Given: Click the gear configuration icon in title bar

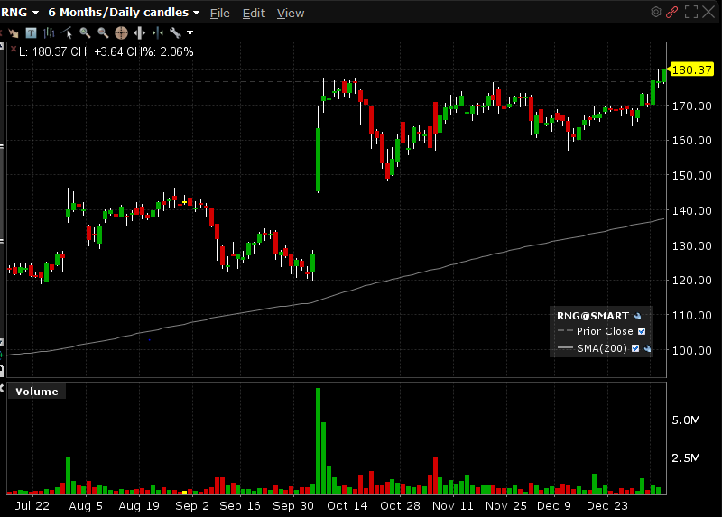Looking at the screenshot, I should pyautogui.click(x=656, y=12).
